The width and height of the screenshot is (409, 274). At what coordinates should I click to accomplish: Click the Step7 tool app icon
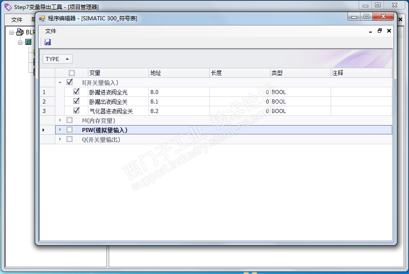coord(8,7)
